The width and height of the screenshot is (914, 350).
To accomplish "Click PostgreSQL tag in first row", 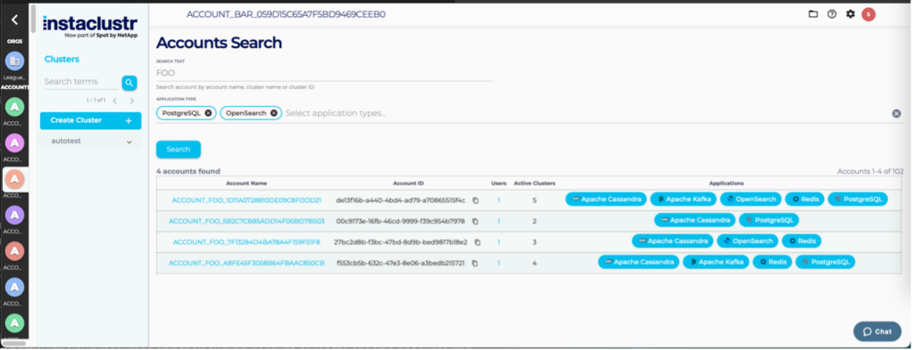I will (x=858, y=199).
